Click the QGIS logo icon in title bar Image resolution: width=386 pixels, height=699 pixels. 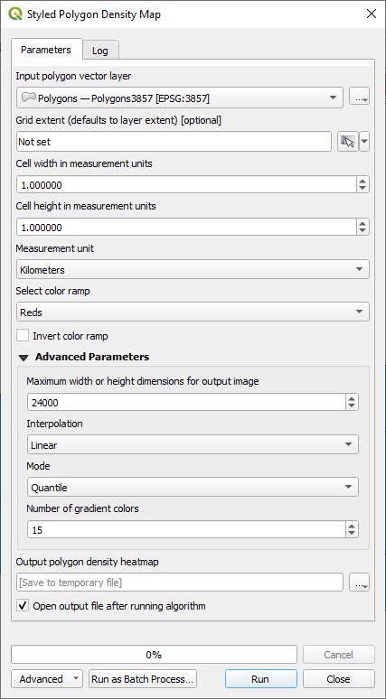tap(15, 14)
